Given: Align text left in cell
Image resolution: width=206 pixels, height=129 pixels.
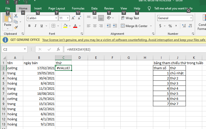Looking at the screenshot, I should click(x=89, y=26).
